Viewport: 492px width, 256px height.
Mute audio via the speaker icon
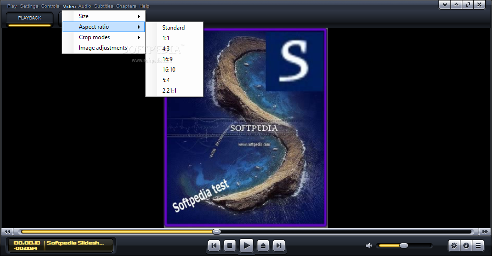(369, 245)
